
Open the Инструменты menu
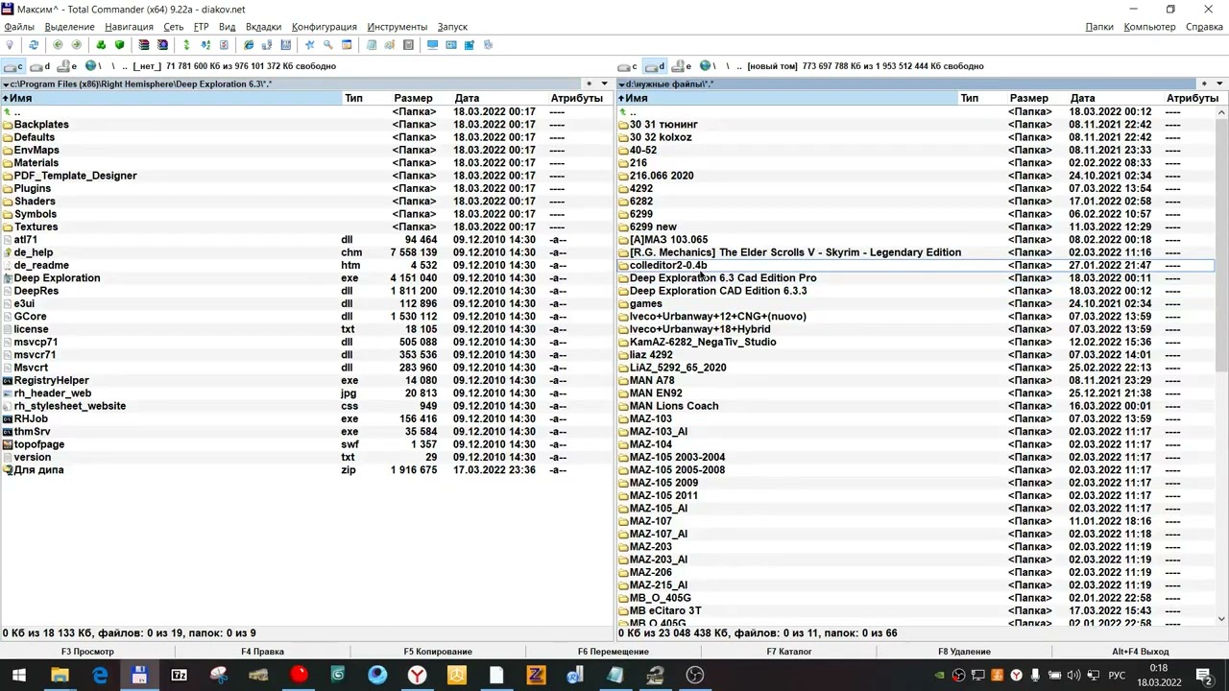(397, 27)
